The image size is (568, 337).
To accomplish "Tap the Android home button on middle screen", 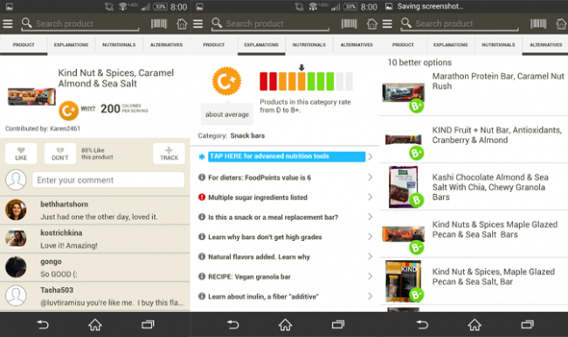I will [285, 325].
